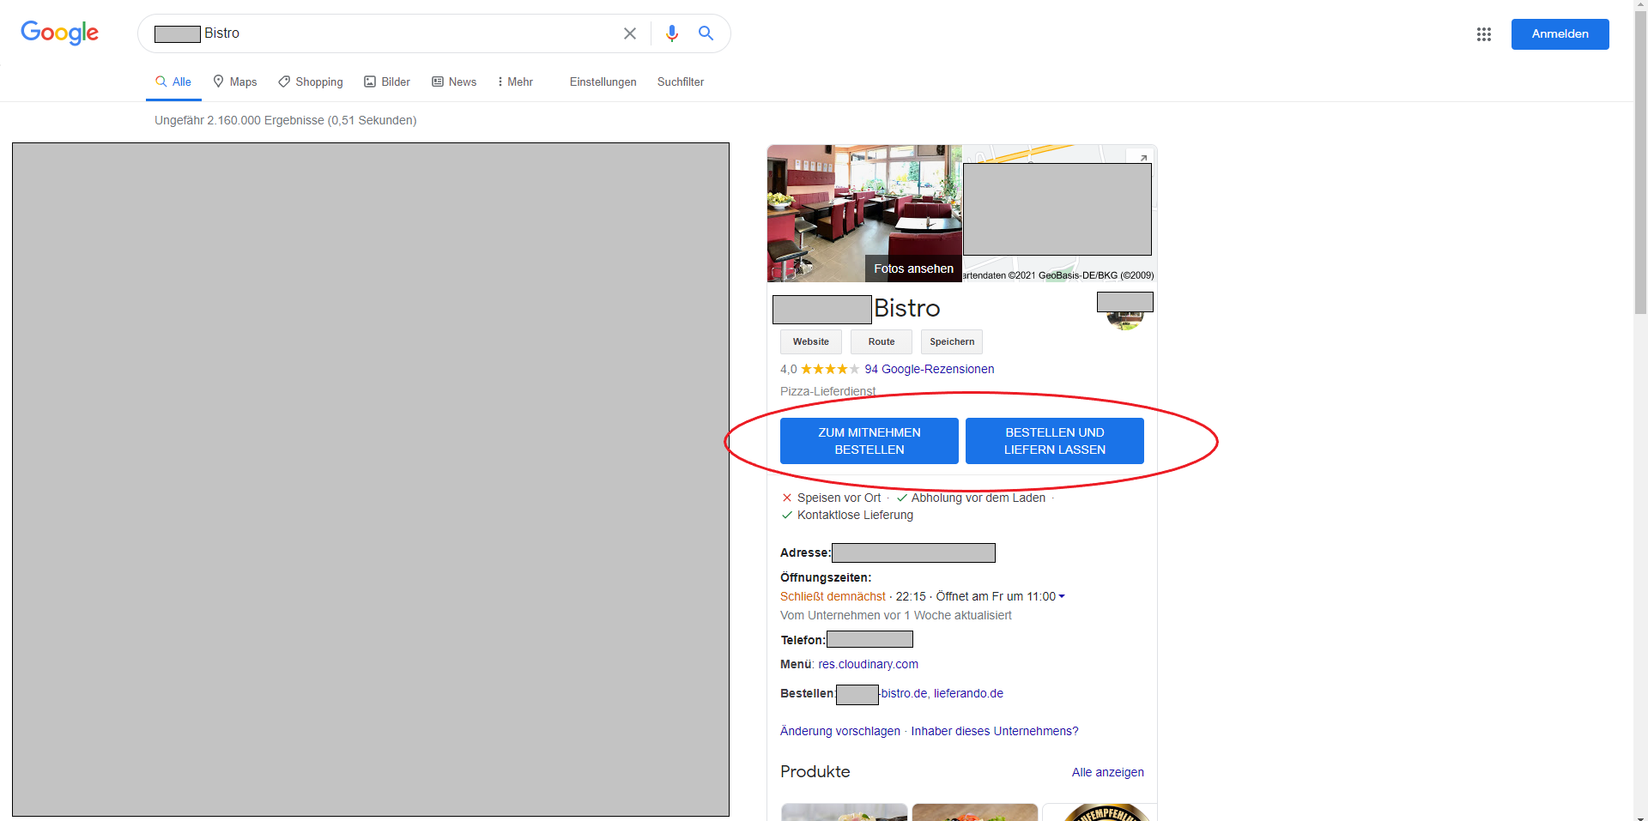Start voice search with the microphone icon

click(x=672, y=33)
